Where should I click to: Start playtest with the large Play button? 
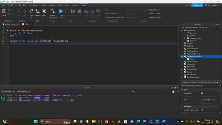61,11
